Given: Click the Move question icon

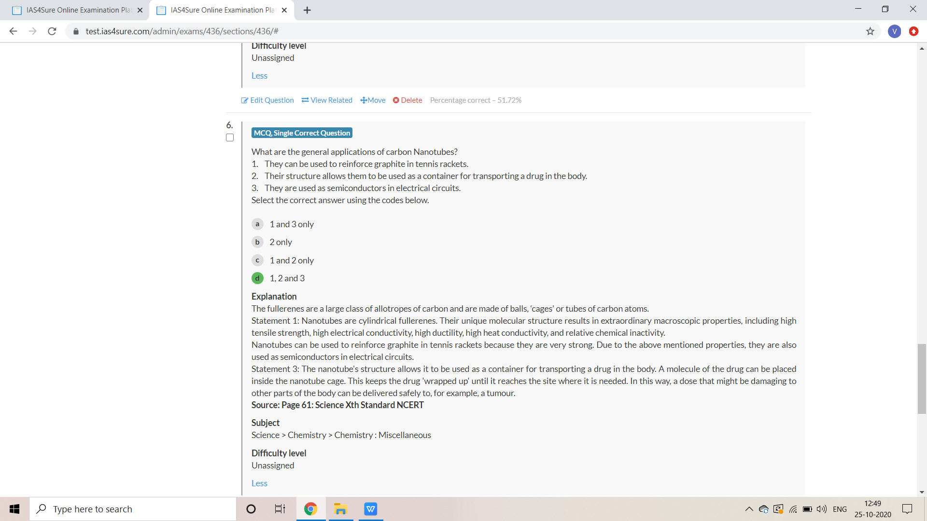Looking at the screenshot, I should pyautogui.click(x=364, y=100).
